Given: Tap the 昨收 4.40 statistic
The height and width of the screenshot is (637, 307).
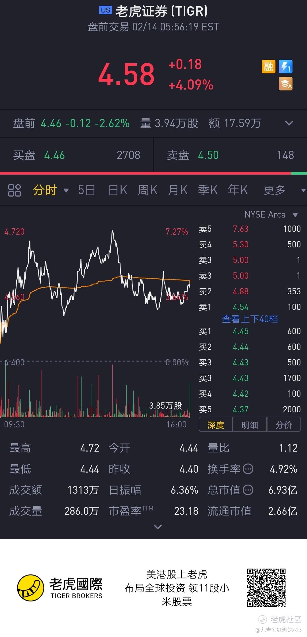Looking at the screenshot, I should tap(153, 469).
